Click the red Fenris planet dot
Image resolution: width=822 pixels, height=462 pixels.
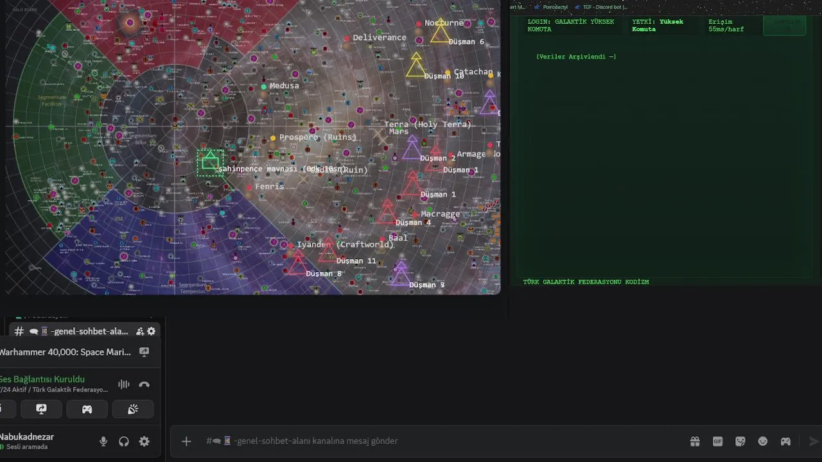click(x=249, y=187)
